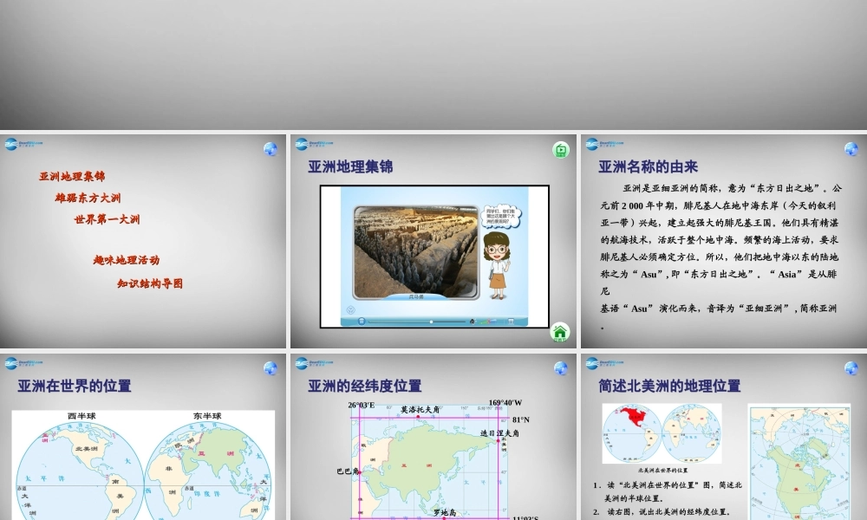Open the 知识结构导图 menu link
The height and width of the screenshot is (520, 867).
point(150,283)
